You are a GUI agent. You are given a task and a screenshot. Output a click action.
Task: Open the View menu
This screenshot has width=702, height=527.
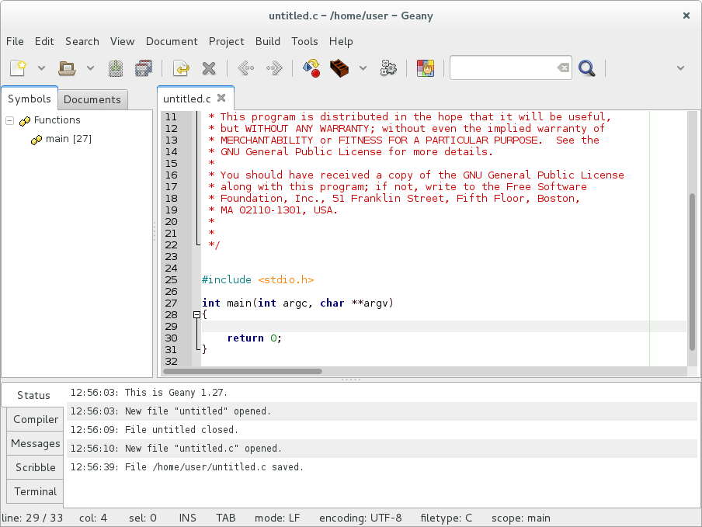pos(122,41)
